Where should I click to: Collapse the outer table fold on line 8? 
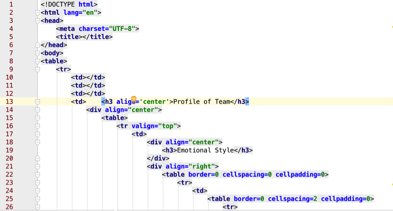click(38, 61)
